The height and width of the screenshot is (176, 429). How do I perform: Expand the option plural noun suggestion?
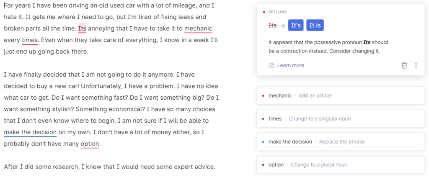coord(341,165)
